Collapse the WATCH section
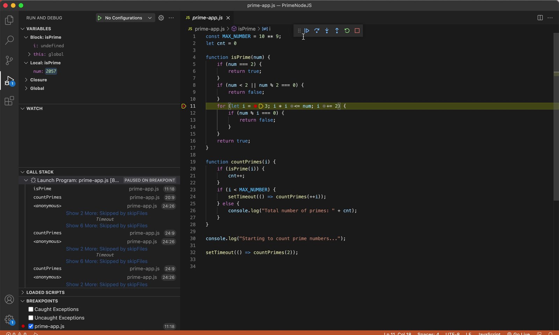 pos(23,108)
